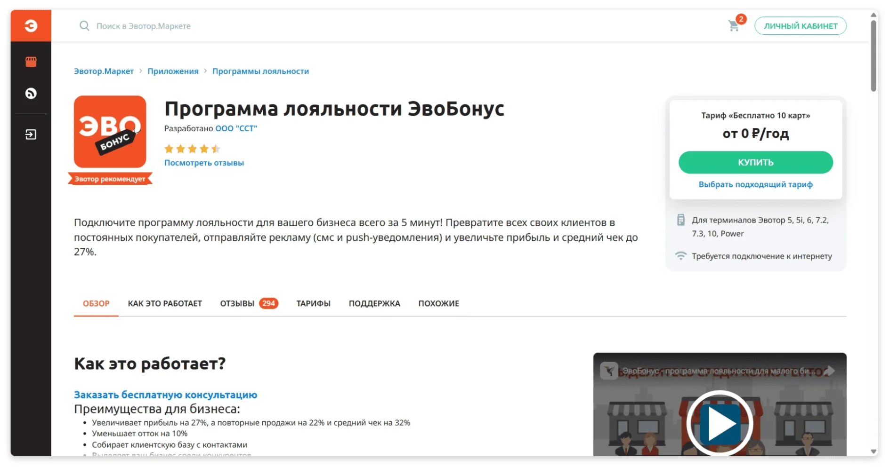This screenshot has width=890, height=467.
Task: Open Посмотреть отзывы link
Action: tap(204, 163)
